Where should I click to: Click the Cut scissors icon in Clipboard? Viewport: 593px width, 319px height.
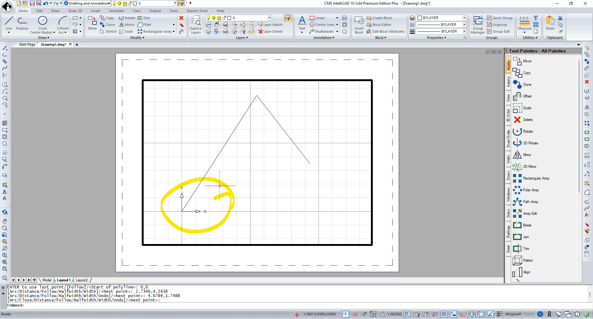(560, 18)
